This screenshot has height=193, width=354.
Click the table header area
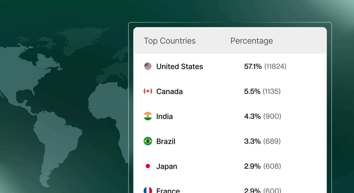[x=230, y=41]
